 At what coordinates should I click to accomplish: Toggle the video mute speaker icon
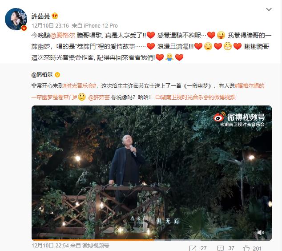261,232
